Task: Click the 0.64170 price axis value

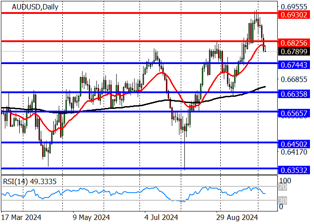Action: coord(294,152)
